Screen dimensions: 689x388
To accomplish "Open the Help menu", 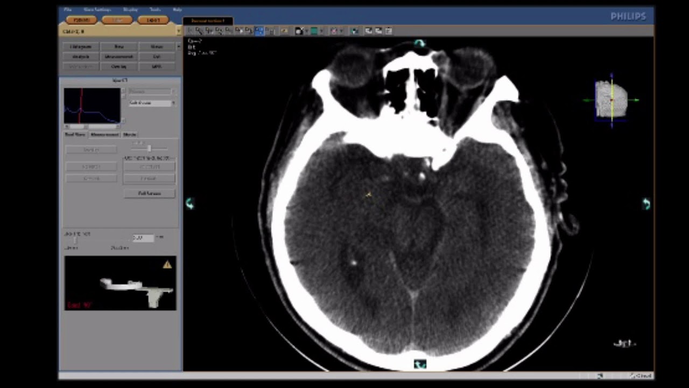I will pyautogui.click(x=177, y=10).
